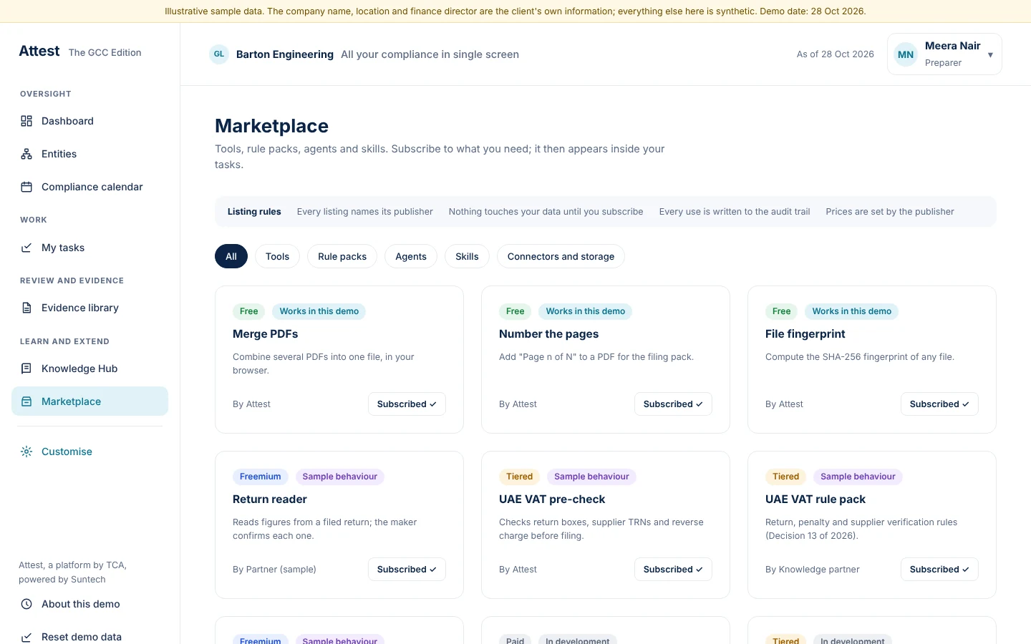Expand the Meera Nair user dropdown arrow

[990, 55]
